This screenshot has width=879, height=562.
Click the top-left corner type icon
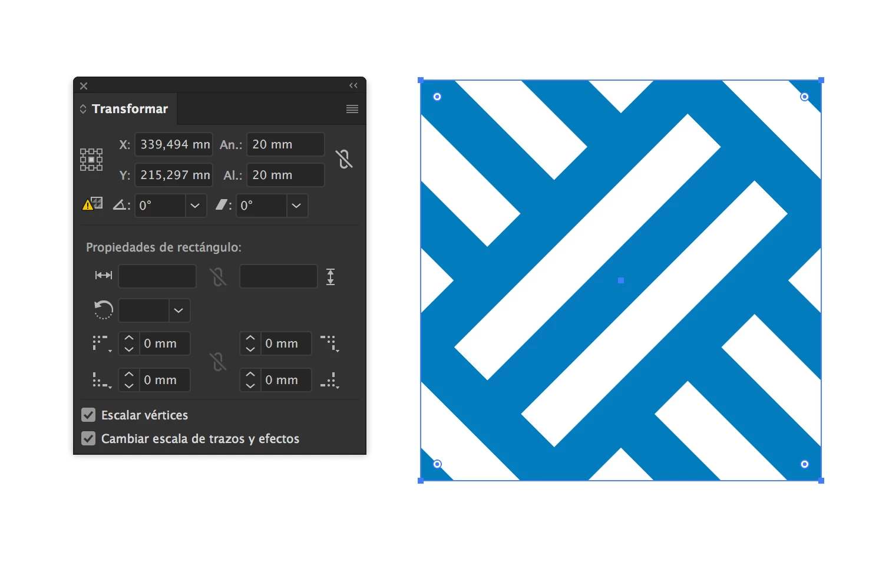tap(101, 343)
